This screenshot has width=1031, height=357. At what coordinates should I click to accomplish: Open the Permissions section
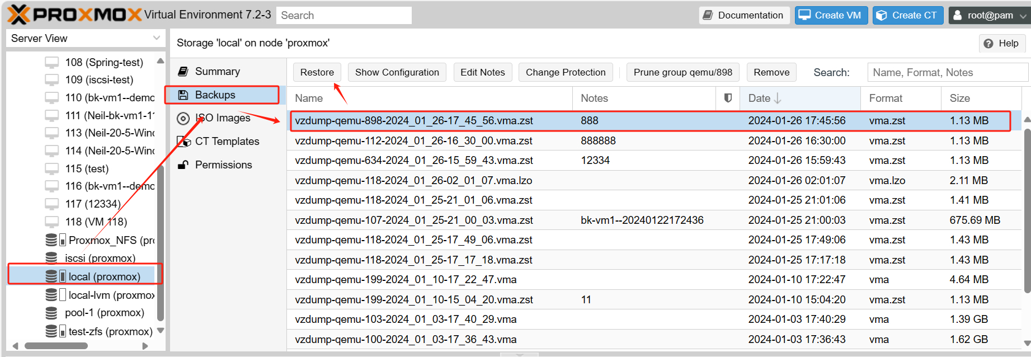coord(223,165)
